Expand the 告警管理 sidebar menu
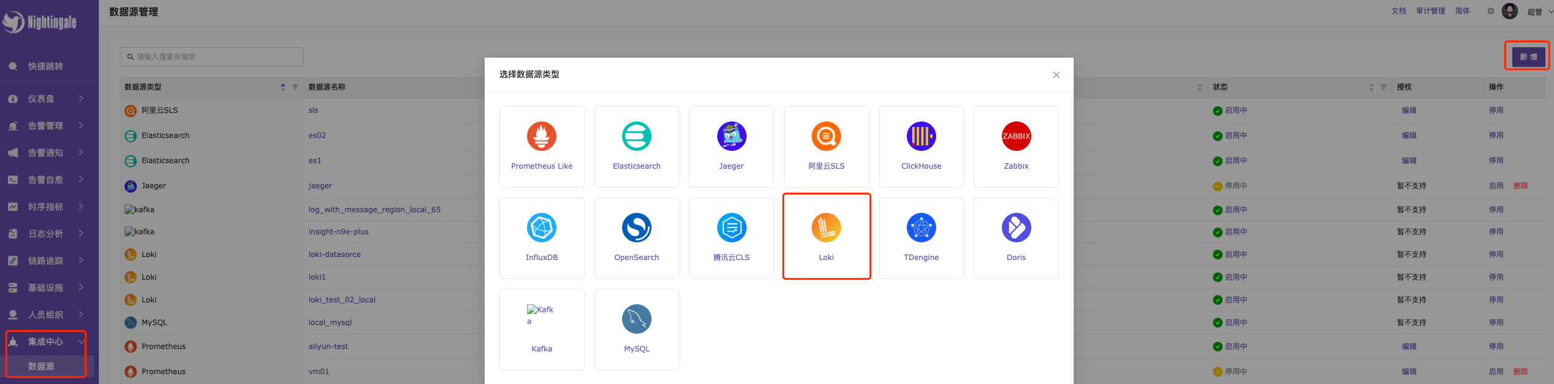Image resolution: width=1554 pixels, height=384 pixels. tap(46, 126)
